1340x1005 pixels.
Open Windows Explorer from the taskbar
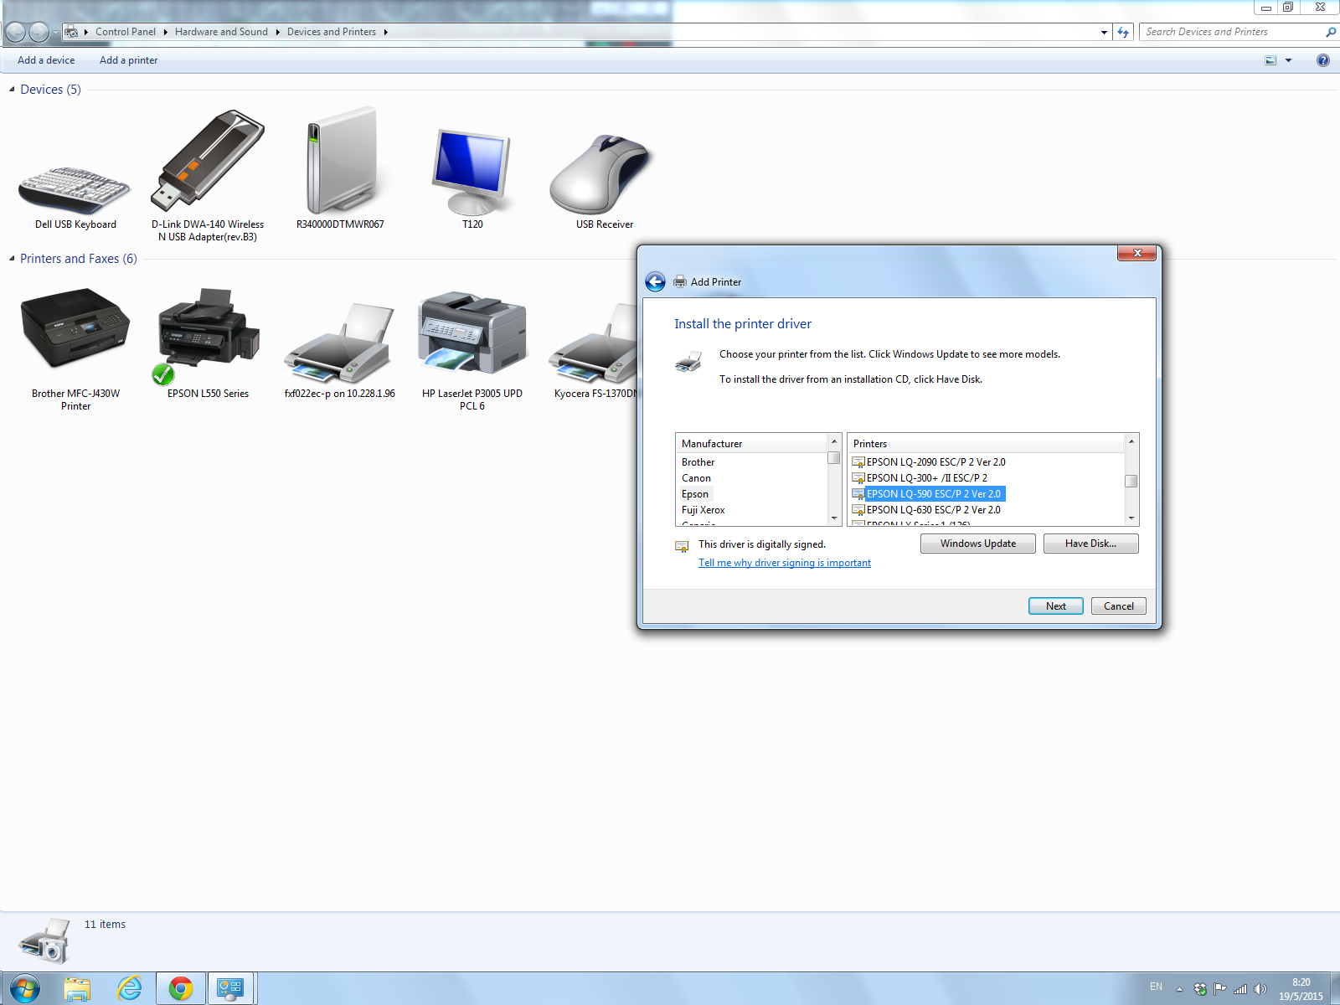point(77,989)
